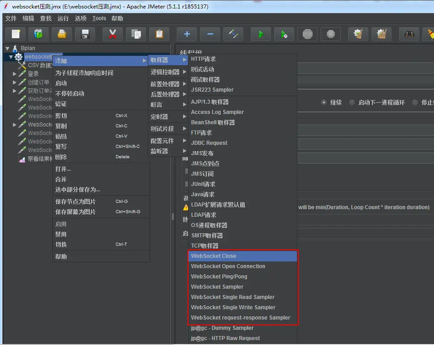Click the panel divider handle dots
This screenshot has width=434, height=345.
coord(173,216)
